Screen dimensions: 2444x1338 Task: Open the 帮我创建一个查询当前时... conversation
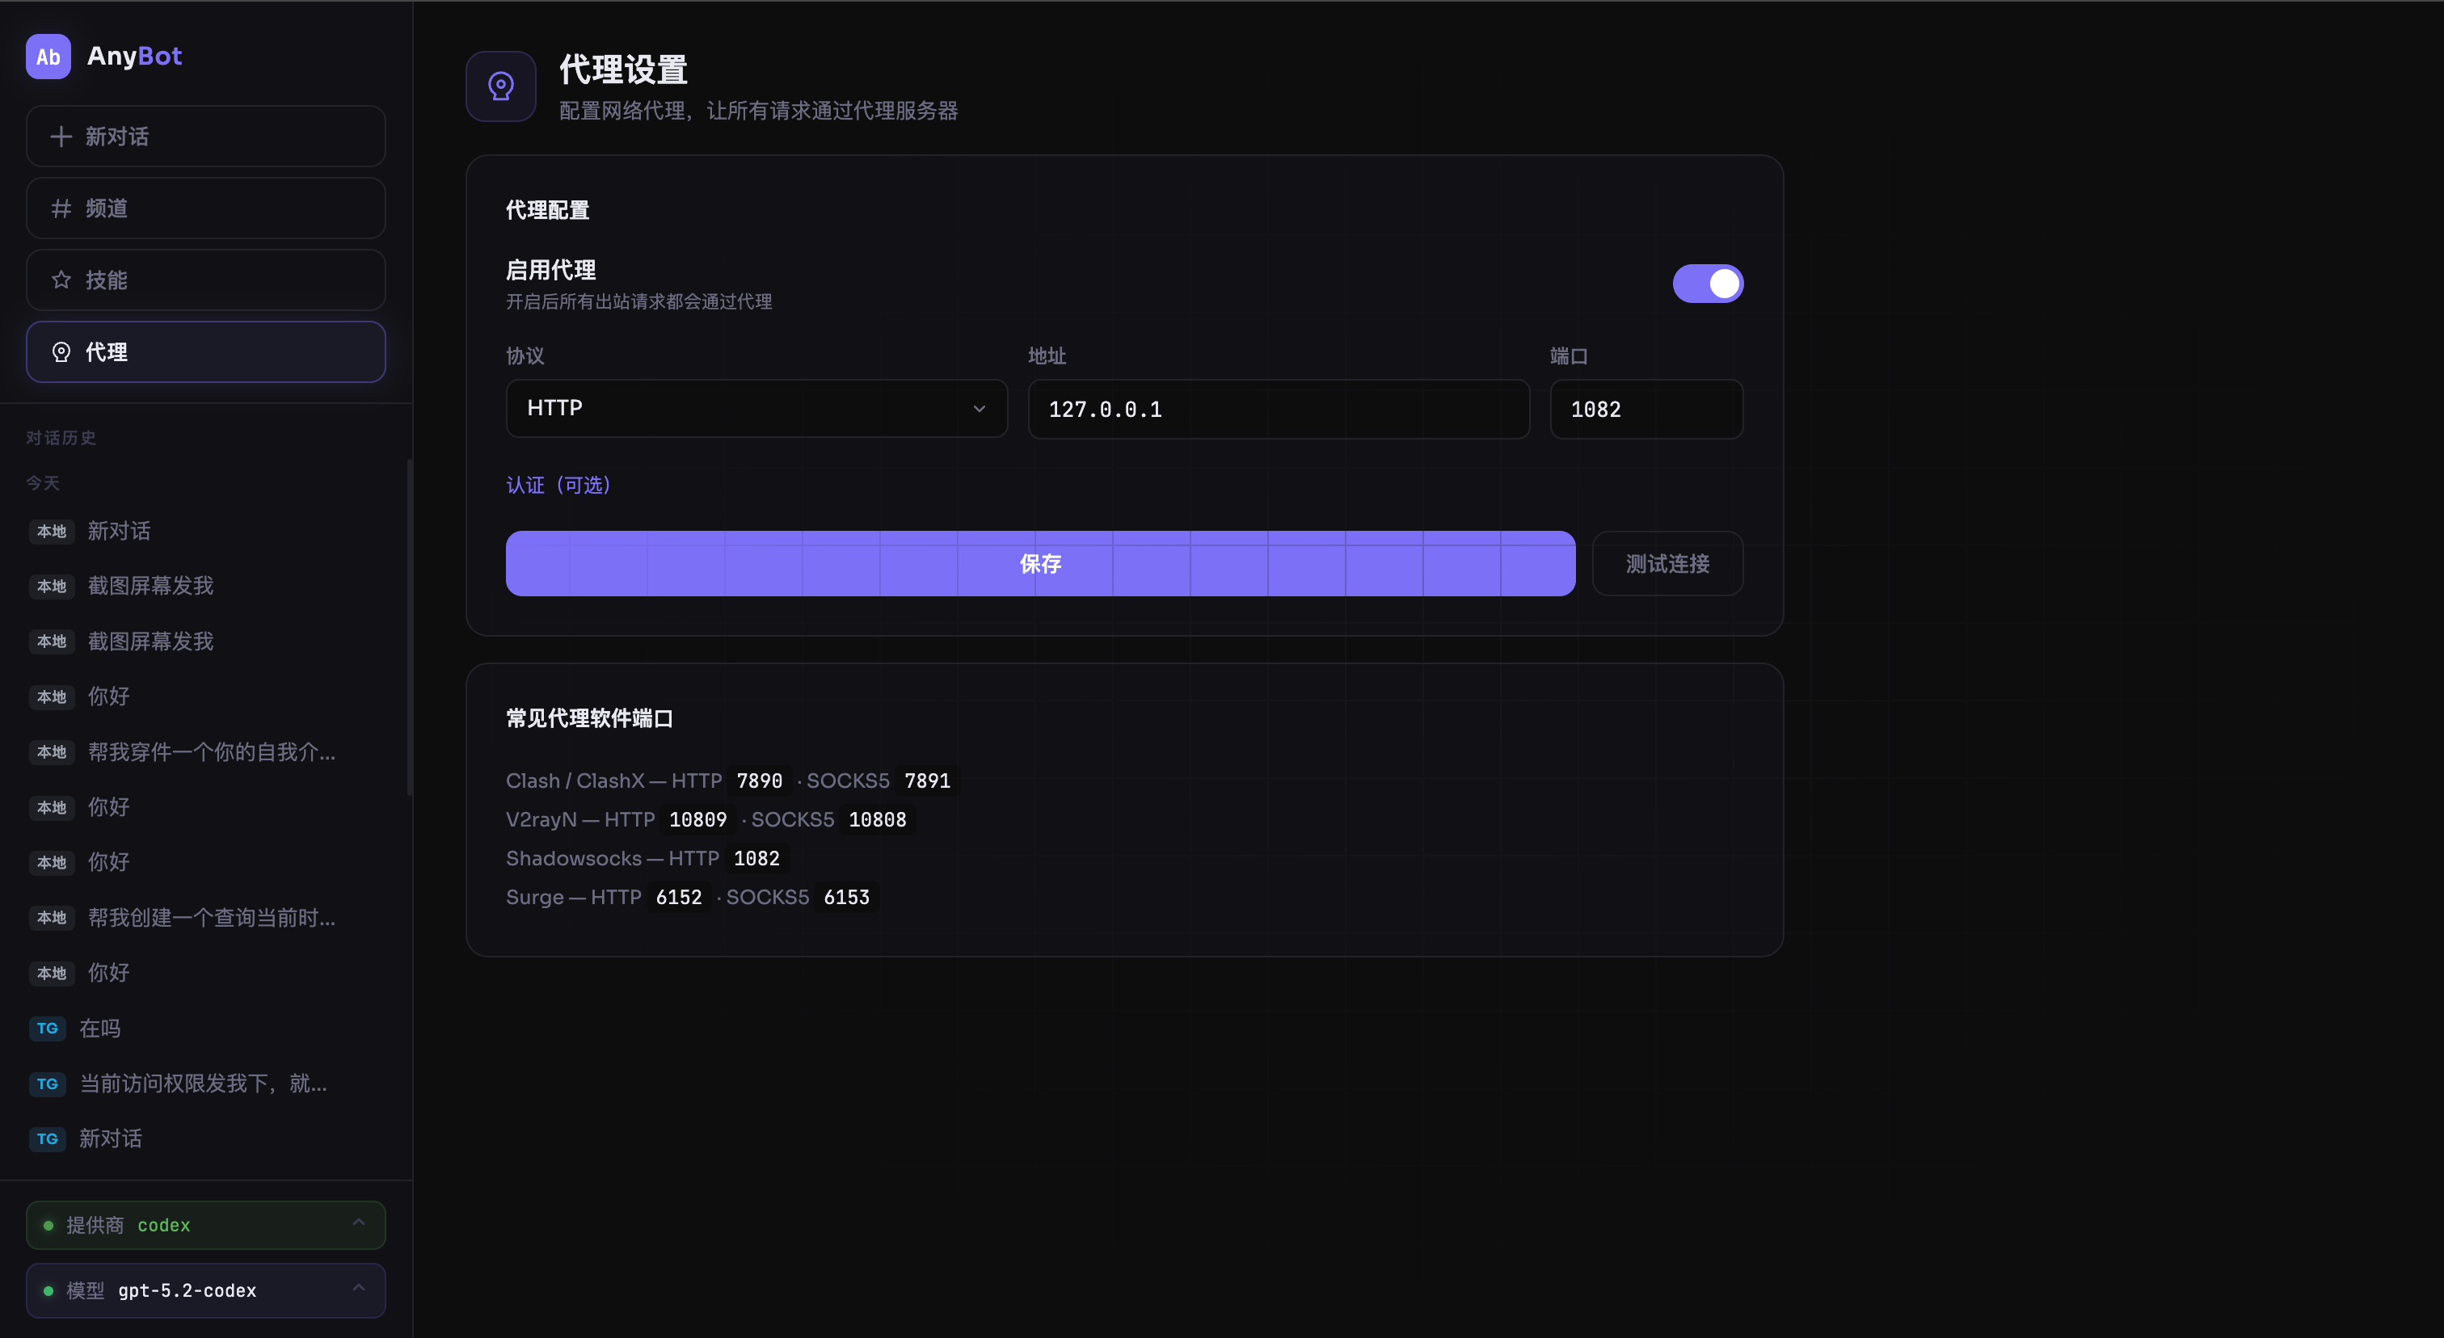coord(206,918)
